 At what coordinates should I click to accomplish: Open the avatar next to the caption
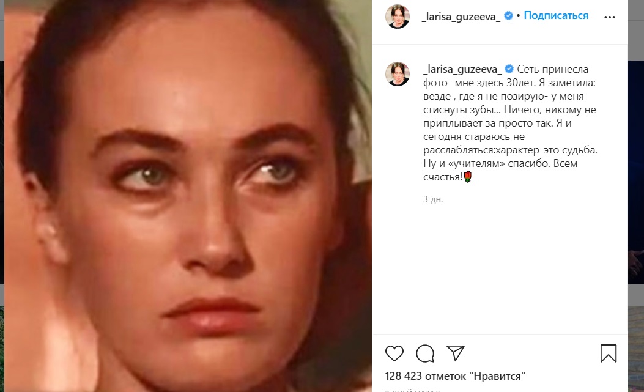pos(397,75)
